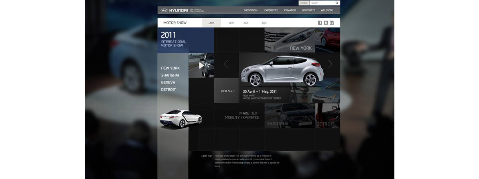Click the MOTOR SHOW section title
Screen dimensions: 479x179
(175, 23)
